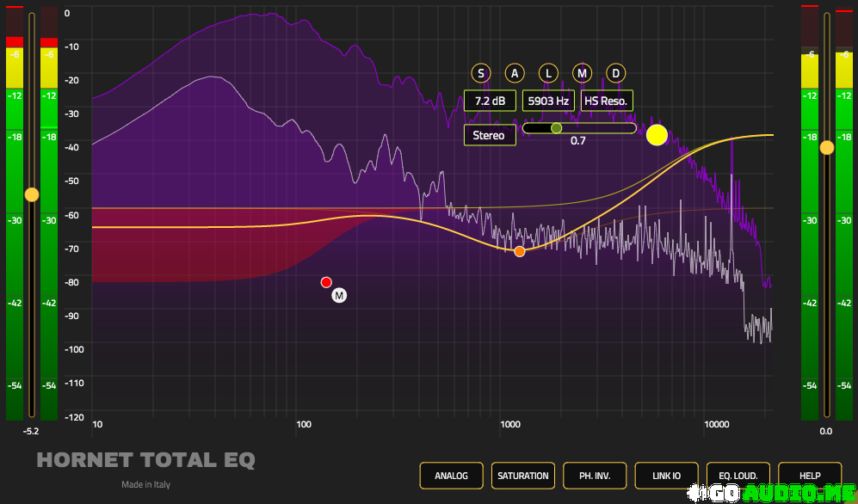Image resolution: width=858 pixels, height=504 pixels.
Task: Click the M circle button on band popup
Action: coord(582,73)
